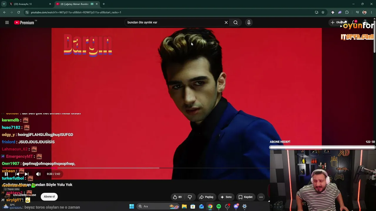
Task: Open the Soru ask button
Action: (226, 197)
